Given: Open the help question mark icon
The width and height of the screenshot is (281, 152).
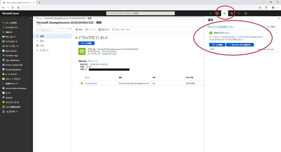Looking at the screenshot, I should [x=238, y=13].
